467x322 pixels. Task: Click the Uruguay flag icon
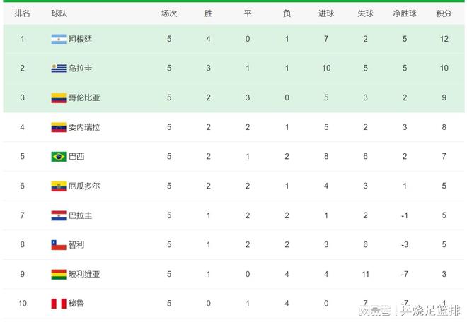pos(59,68)
